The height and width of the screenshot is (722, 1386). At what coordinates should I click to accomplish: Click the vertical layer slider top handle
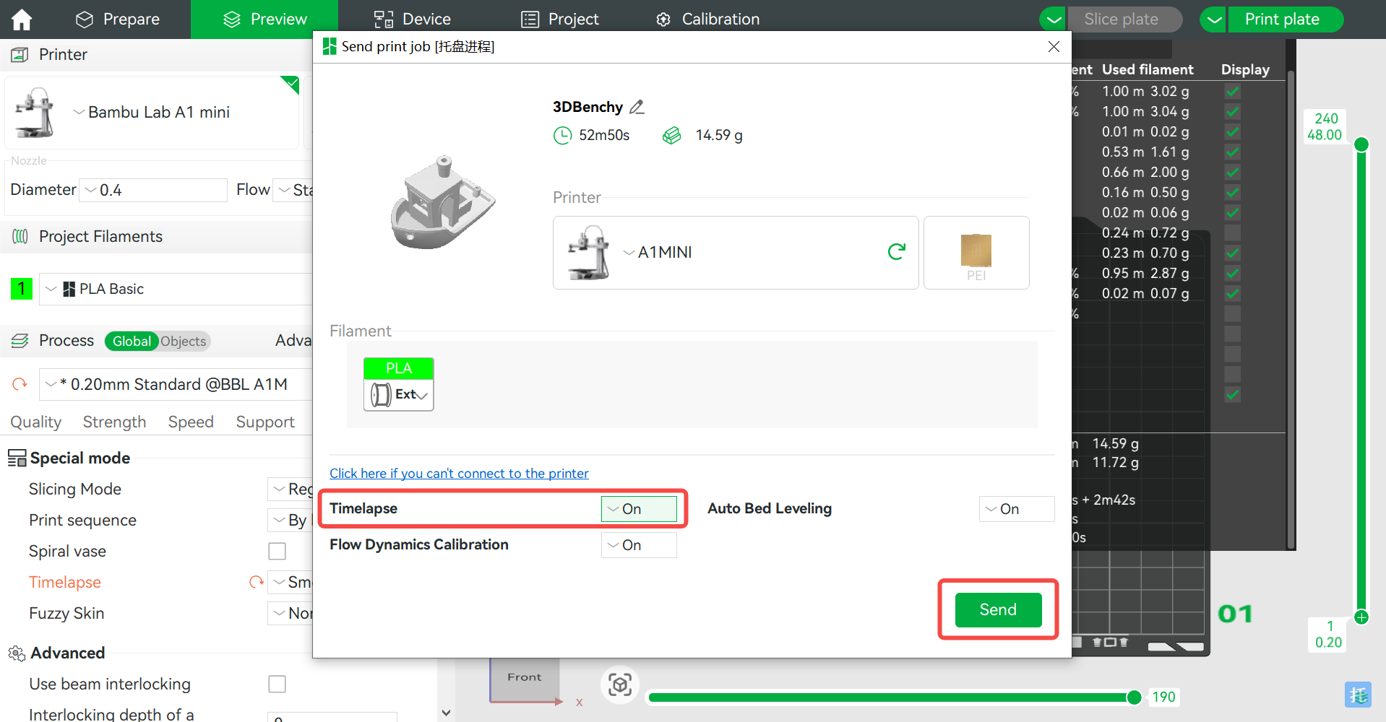tap(1361, 144)
